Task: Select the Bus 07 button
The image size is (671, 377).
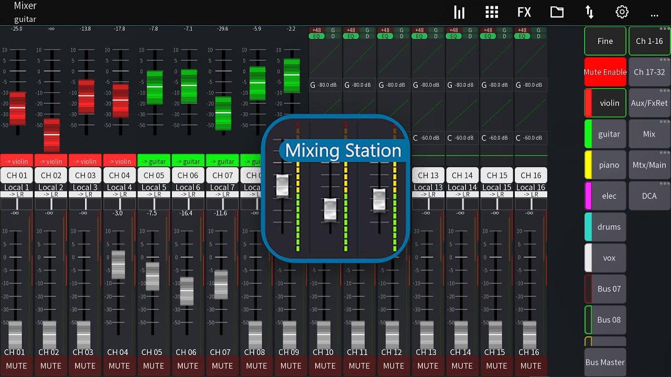Action: tap(605, 289)
